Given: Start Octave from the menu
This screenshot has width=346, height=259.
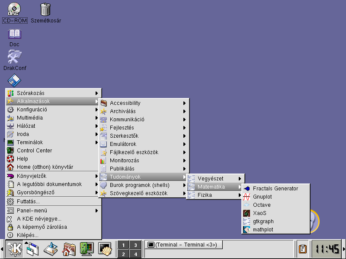Looking at the screenshot, I should click(276, 205).
